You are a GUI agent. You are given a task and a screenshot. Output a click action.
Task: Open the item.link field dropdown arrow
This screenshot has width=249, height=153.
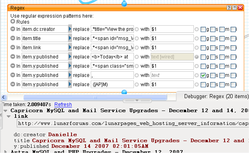[70, 47]
